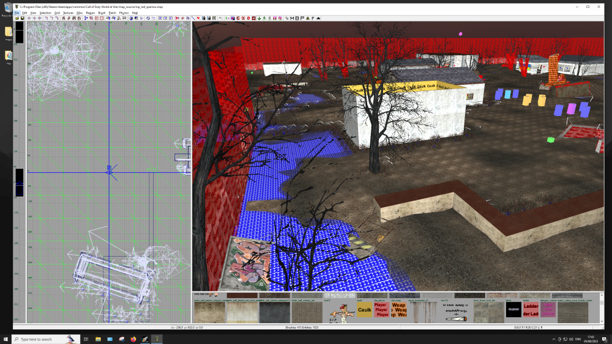Open the Edit menu
Image resolution: width=612 pixels, height=344 pixels.
pos(24,13)
